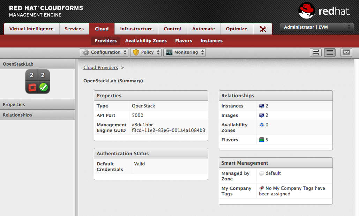Open the Availability Zones subtab
The height and width of the screenshot is (216, 359).
[x=146, y=41]
